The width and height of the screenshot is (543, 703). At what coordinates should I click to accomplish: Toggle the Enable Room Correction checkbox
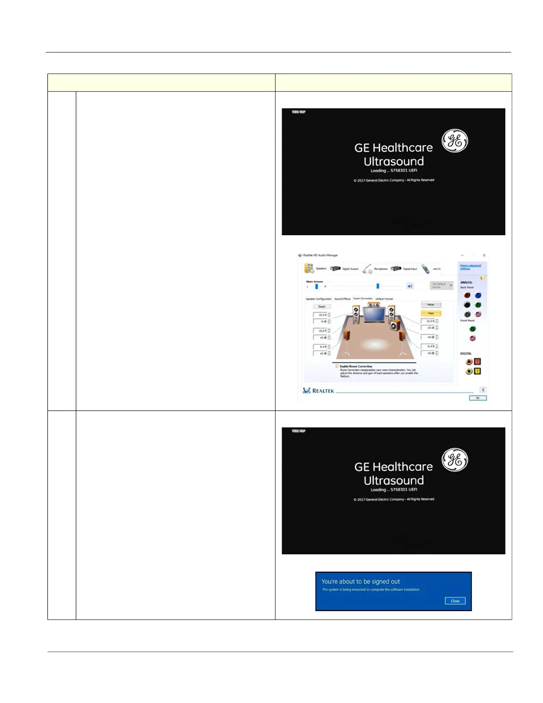point(337,366)
